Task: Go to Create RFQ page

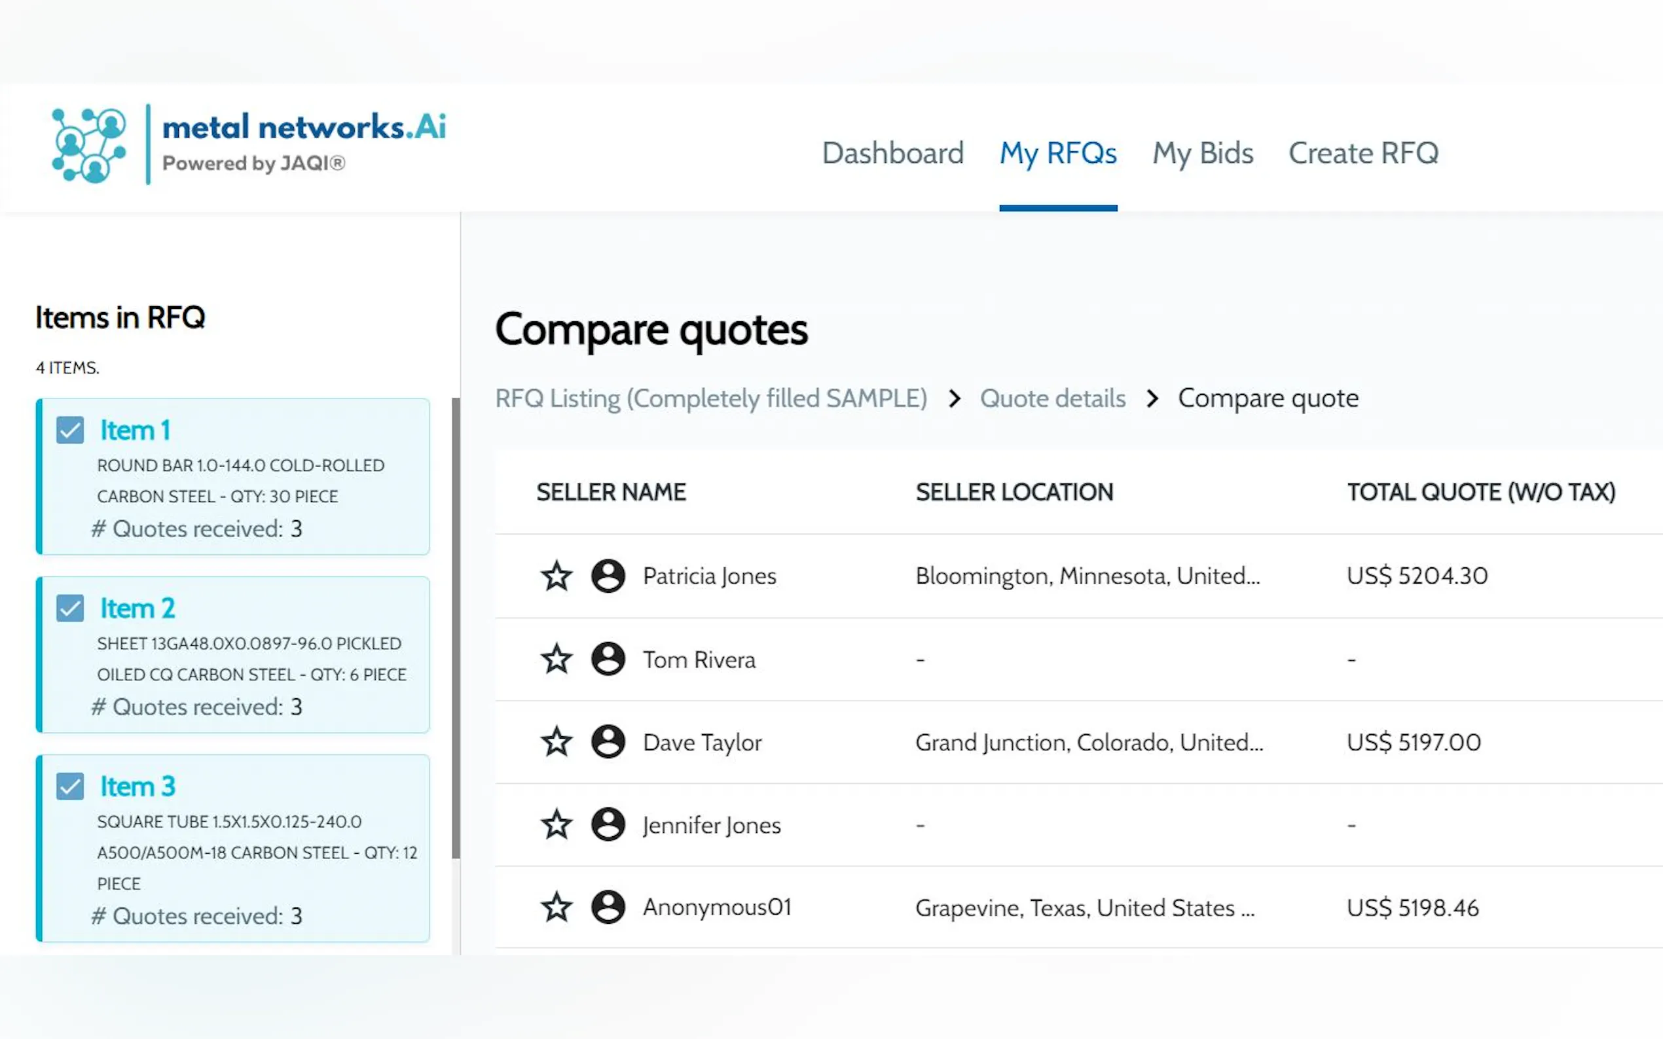Action: [x=1363, y=152]
